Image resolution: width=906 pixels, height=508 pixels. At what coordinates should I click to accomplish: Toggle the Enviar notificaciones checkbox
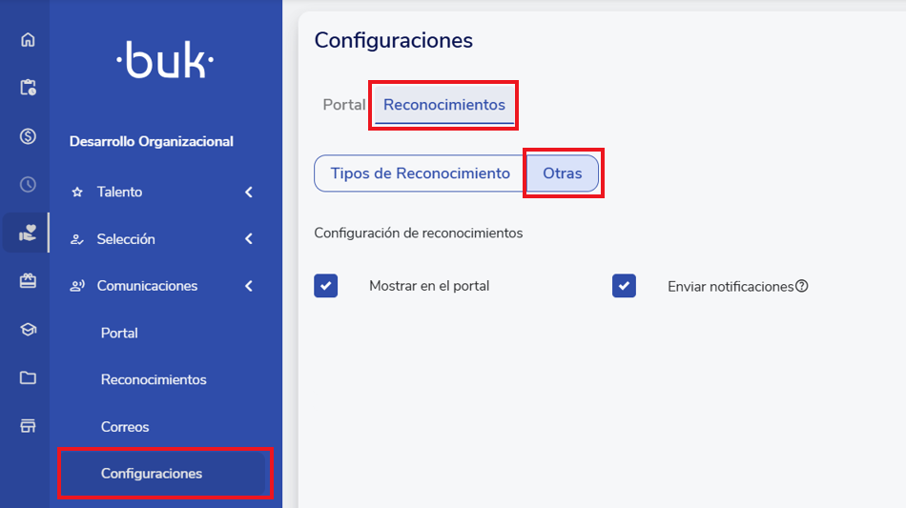[625, 286]
